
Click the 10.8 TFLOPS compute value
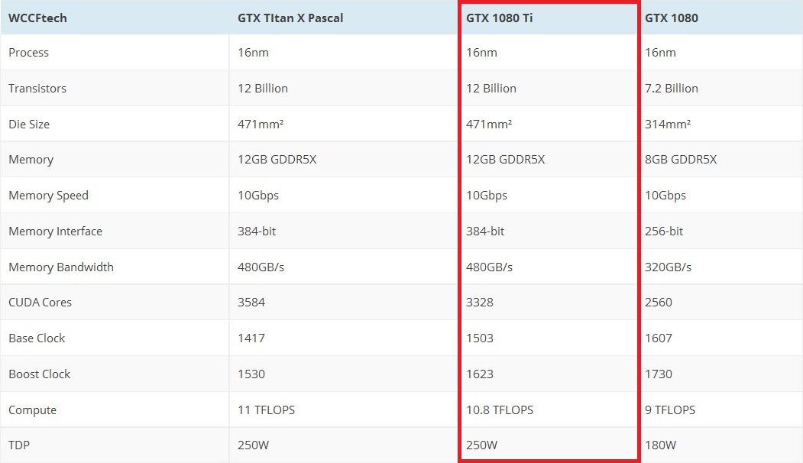click(500, 410)
